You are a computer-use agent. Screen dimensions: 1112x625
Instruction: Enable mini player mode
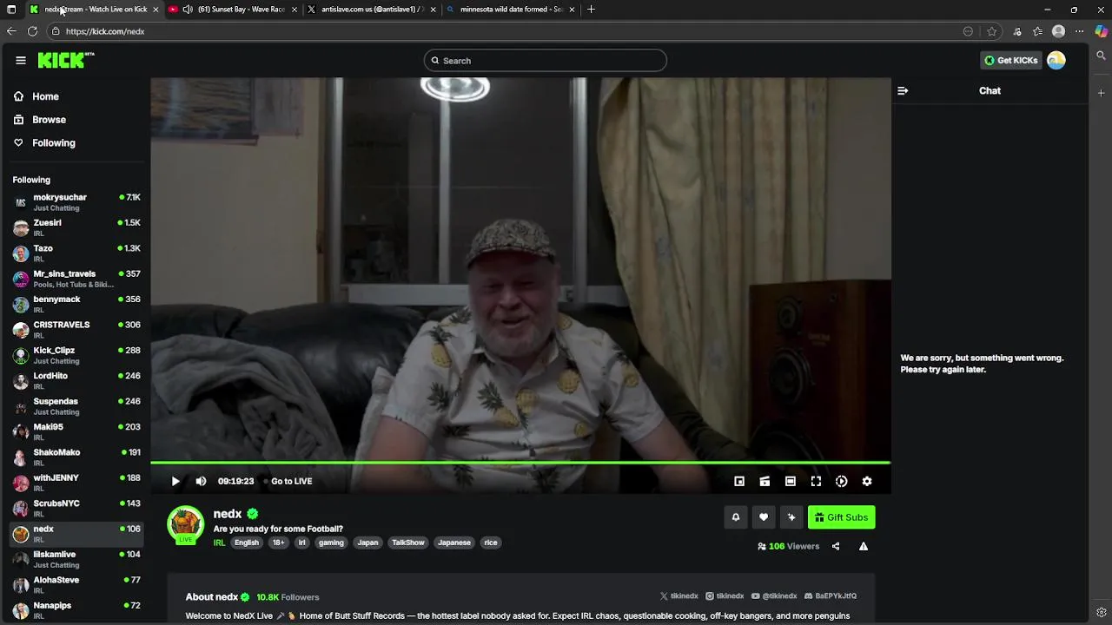tap(739, 481)
